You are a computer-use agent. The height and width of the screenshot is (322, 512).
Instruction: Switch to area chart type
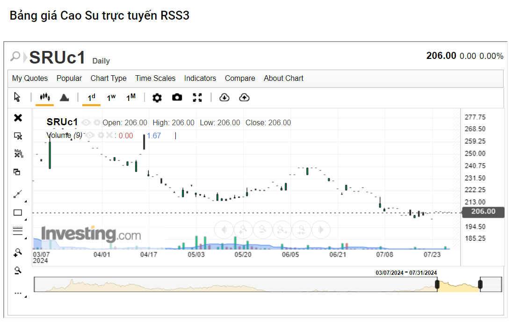coord(65,97)
